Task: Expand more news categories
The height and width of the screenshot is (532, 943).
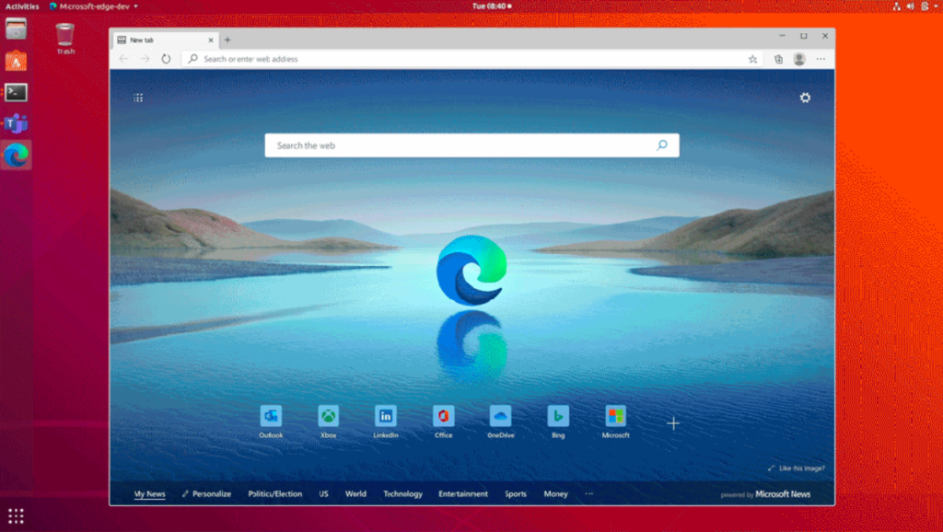Action: [x=588, y=493]
